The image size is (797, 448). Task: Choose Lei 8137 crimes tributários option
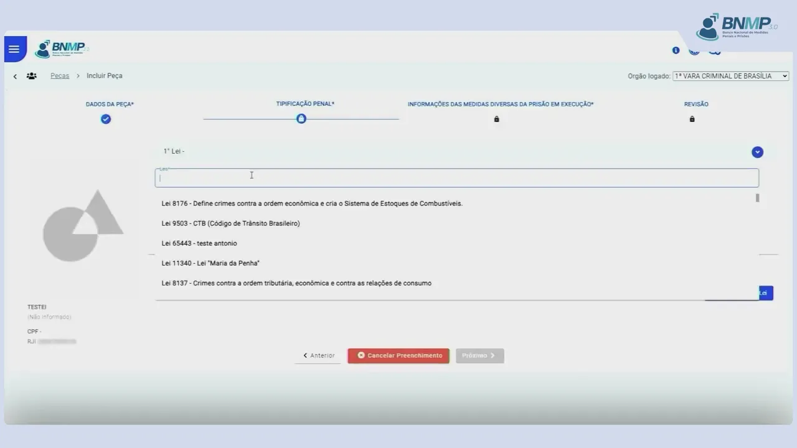457,283
